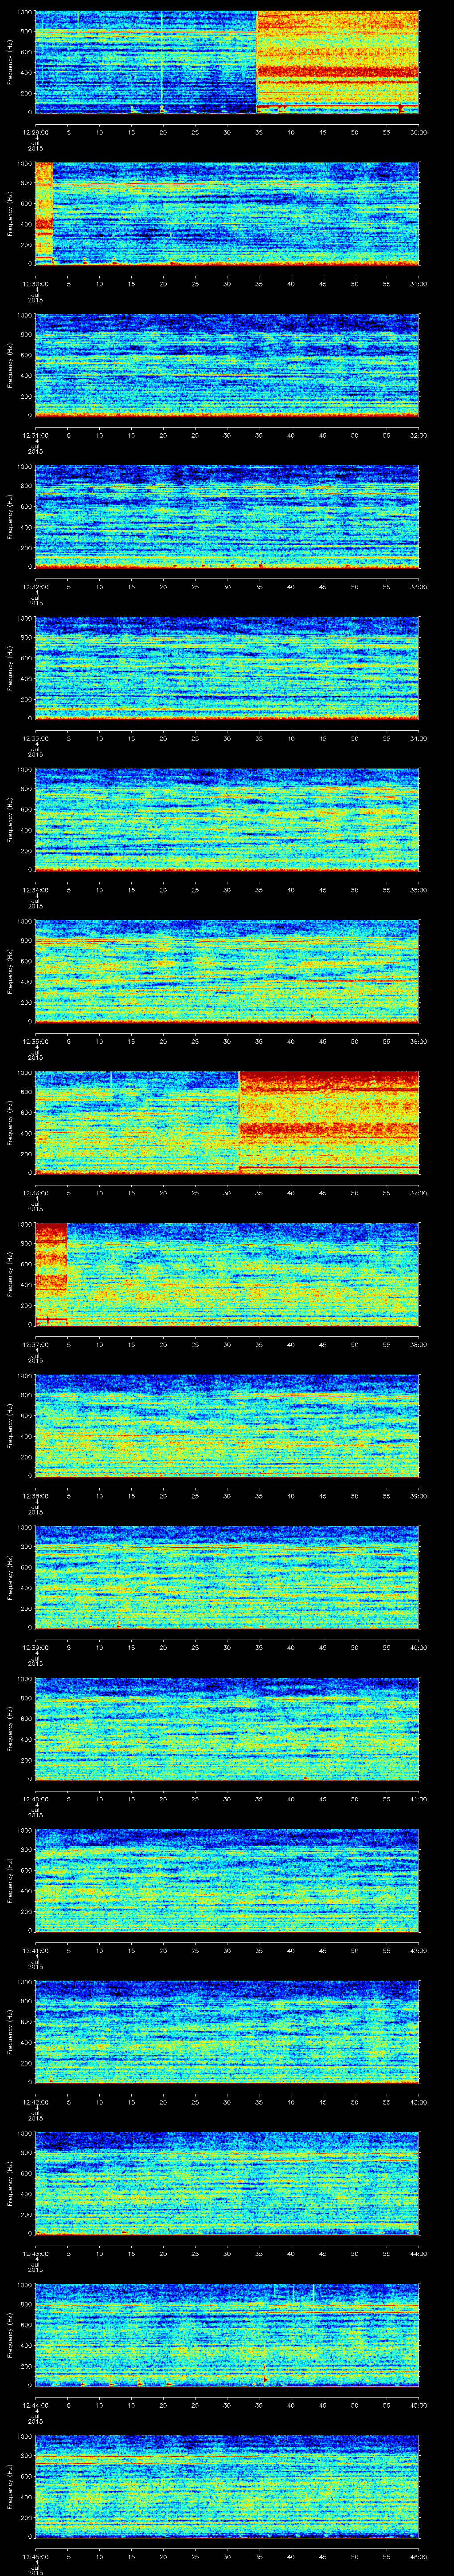Select the spectrogram panel starting at 12:43:00
This screenshot has height=2576, width=454.
pos(227,2184)
